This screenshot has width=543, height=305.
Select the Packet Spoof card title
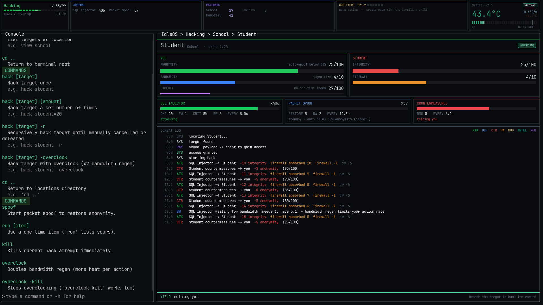pyautogui.click(x=301, y=103)
